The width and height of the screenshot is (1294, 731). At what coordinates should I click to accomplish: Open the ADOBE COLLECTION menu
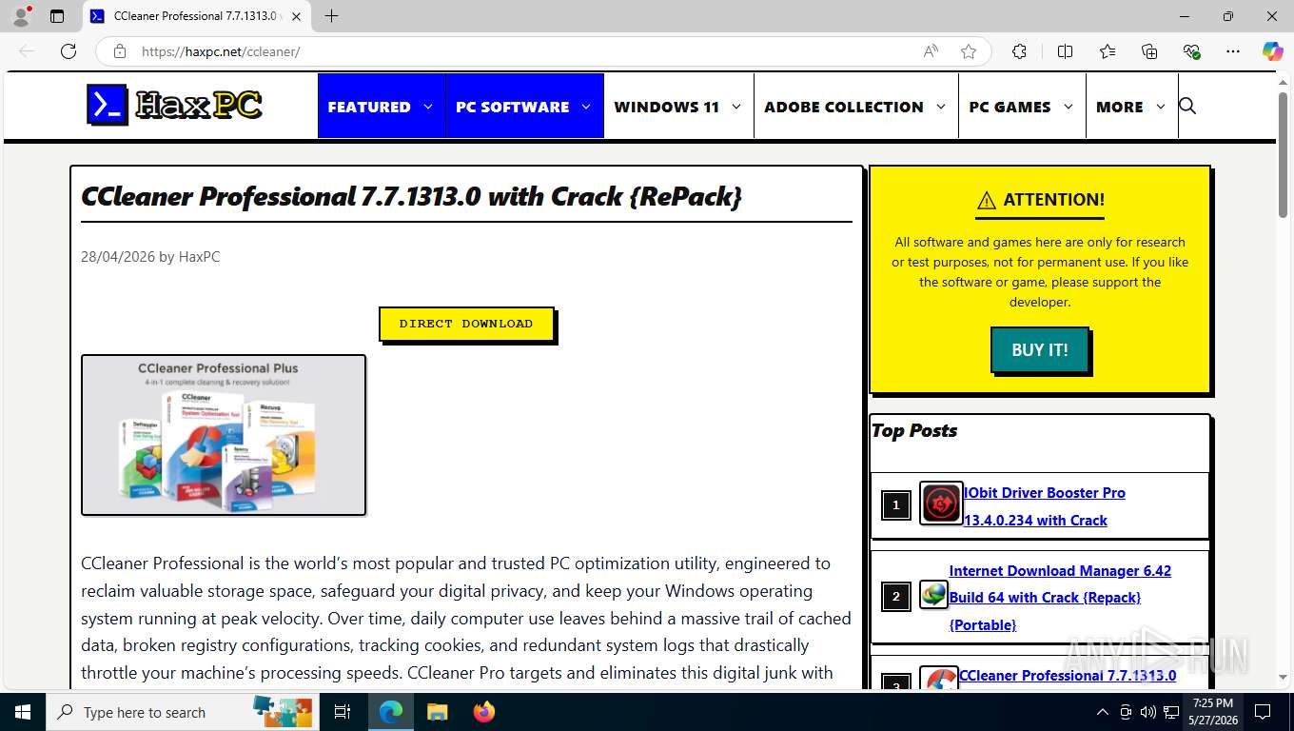pos(844,107)
